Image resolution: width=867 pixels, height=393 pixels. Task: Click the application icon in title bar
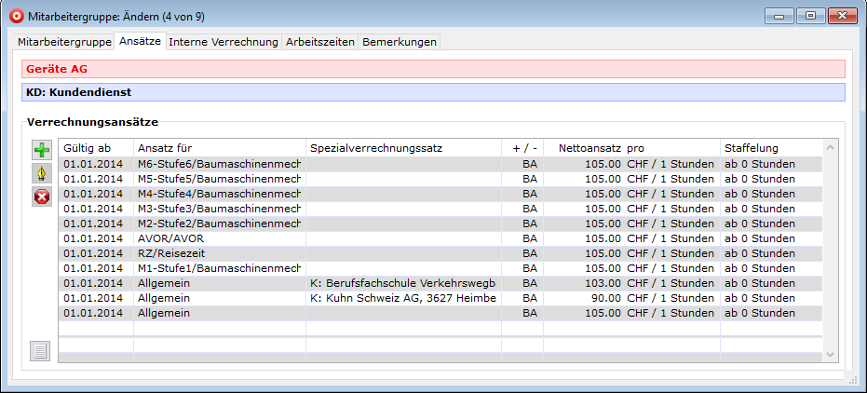pos(13,16)
